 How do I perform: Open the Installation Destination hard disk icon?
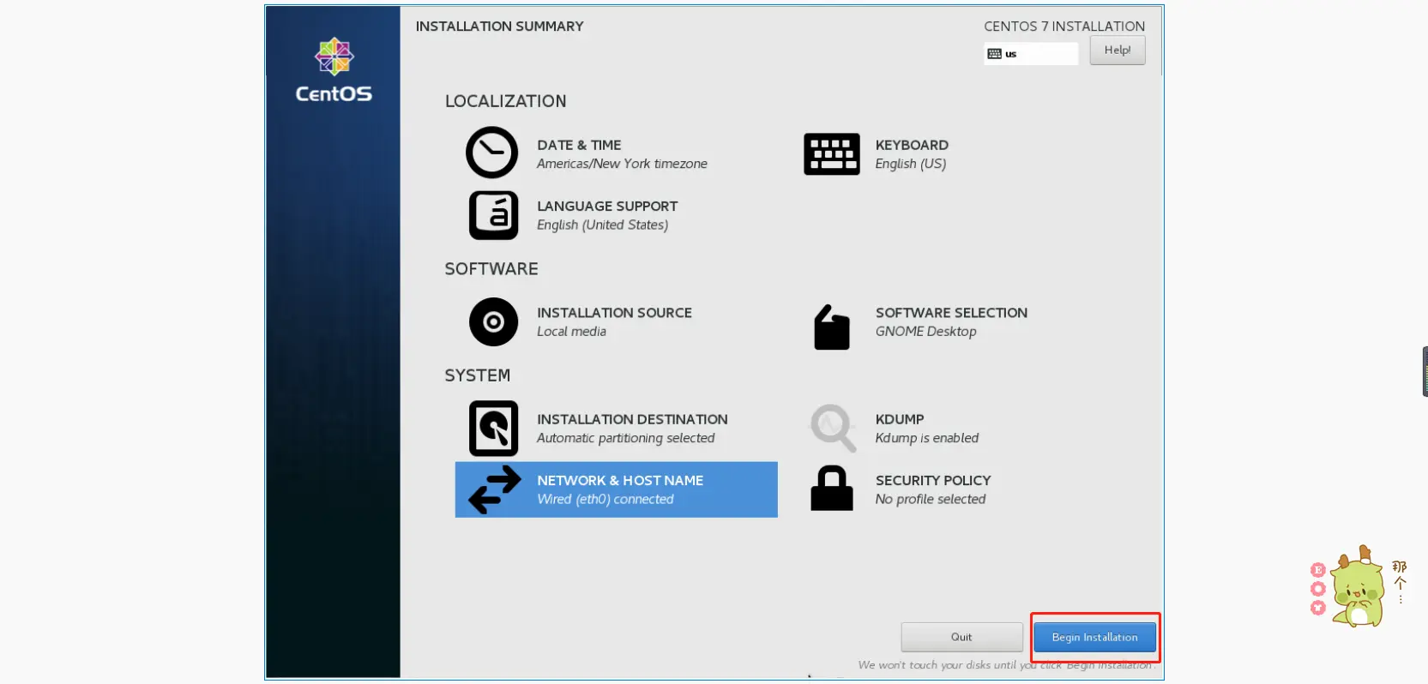(x=493, y=429)
